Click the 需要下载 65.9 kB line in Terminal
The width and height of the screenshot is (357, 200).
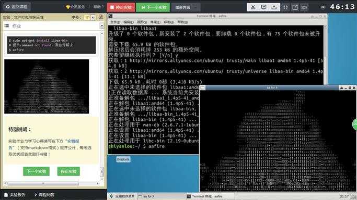click(x=143, y=44)
